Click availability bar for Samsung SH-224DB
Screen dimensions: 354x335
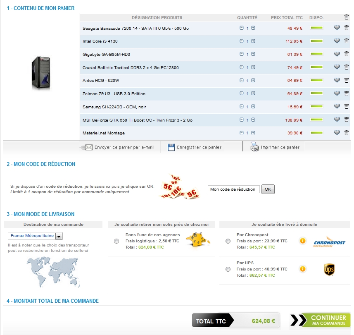pyautogui.click(x=316, y=106)
